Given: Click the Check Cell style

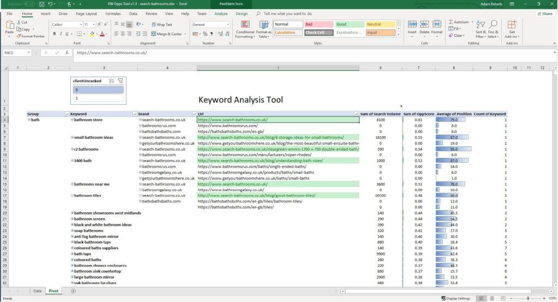Looking at the screenshot, I should pos(319,33).
